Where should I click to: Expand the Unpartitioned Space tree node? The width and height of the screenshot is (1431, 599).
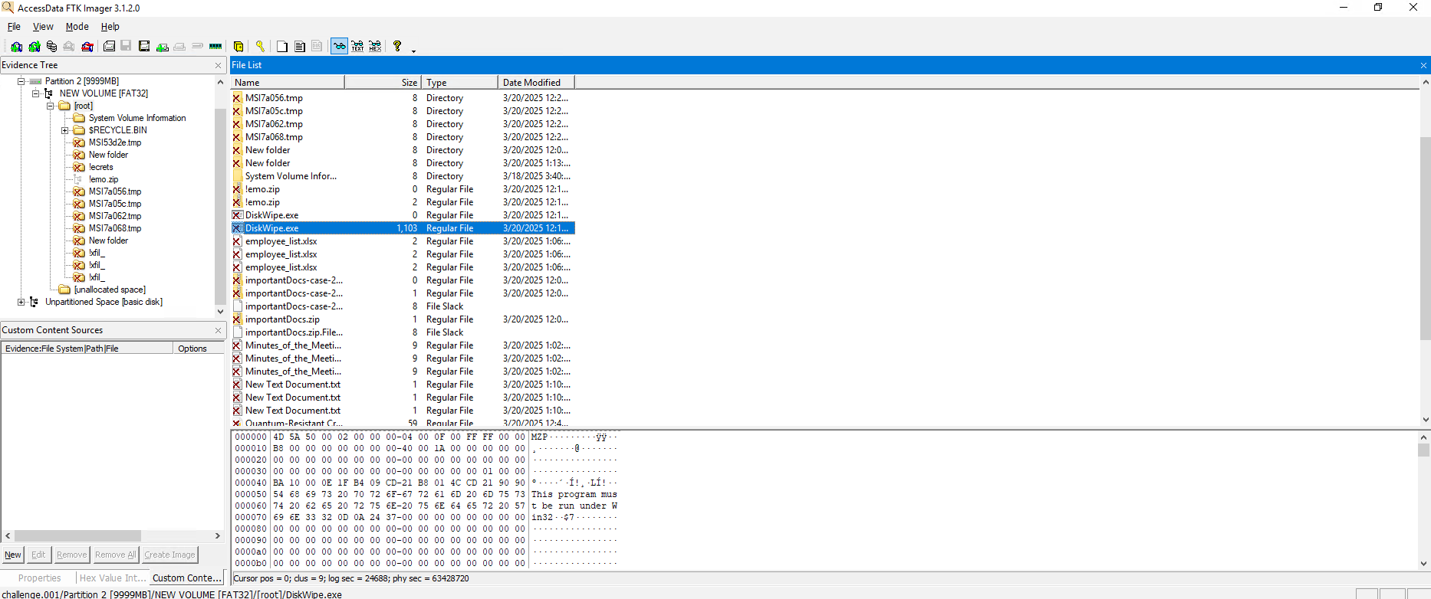pyautogui.click(x=21, y=302)
